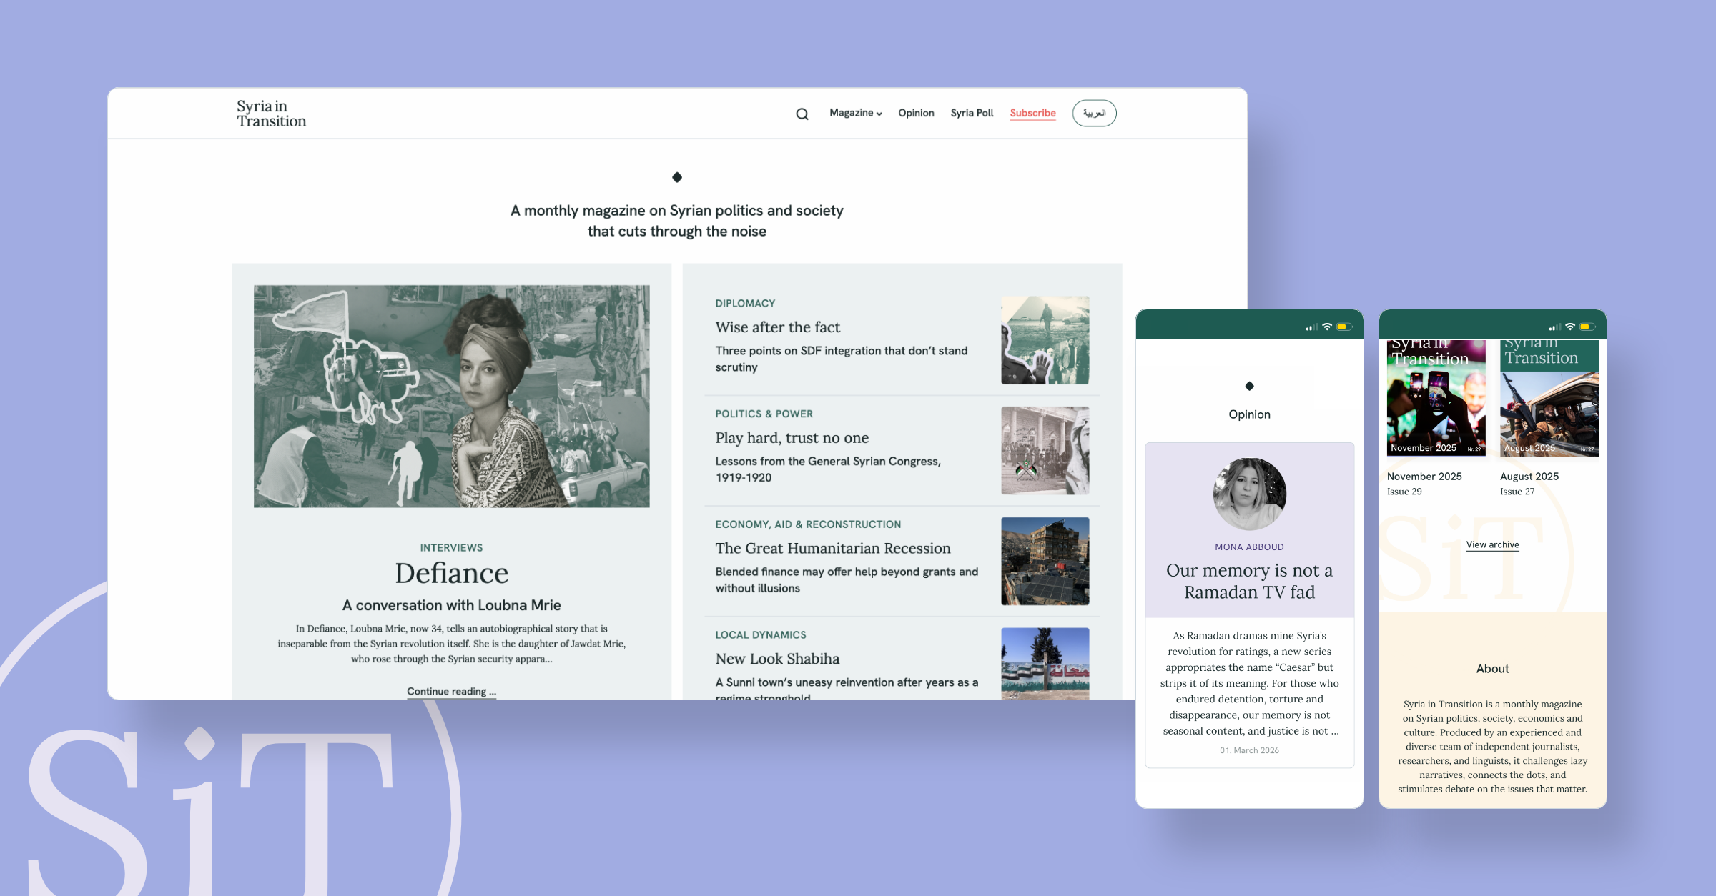Expand the Magazine dropdown menu
The image size is (1716, 896).
pos(856,113)
